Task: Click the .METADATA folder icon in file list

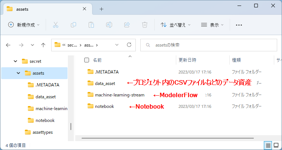Action: (91, 72)
